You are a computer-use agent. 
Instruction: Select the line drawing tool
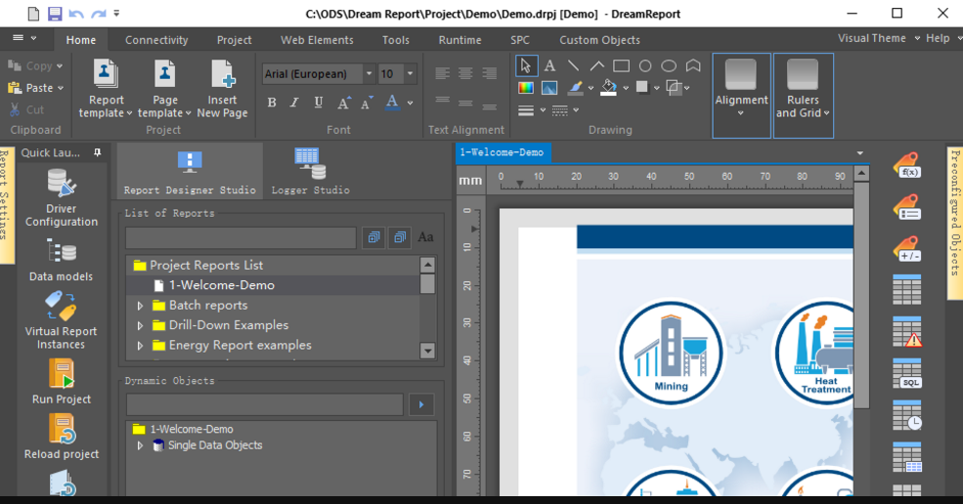[x=573, y=65]
